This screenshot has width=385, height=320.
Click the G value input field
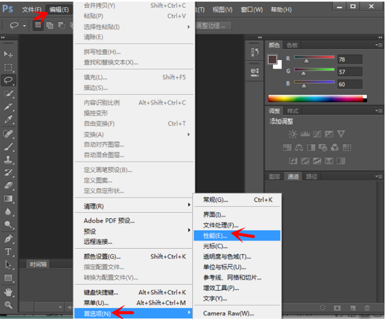(x=349, y=72)
